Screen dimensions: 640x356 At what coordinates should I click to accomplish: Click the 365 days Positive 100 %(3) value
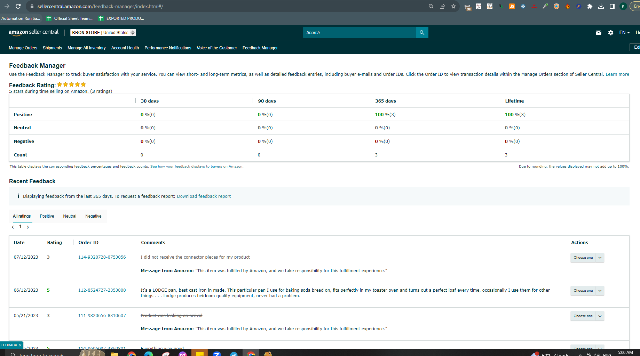tap(385, 115)
